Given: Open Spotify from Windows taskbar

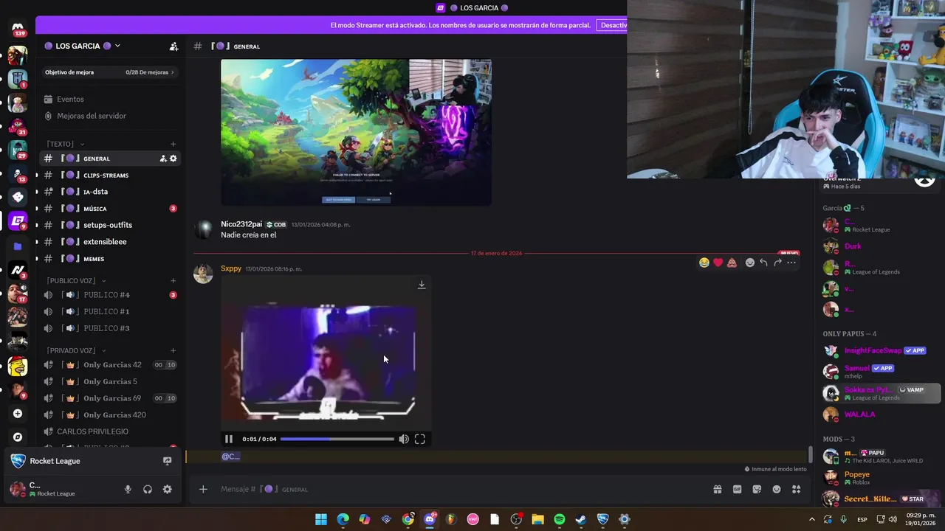Looking at the screenshot, I should click(560, 519).
